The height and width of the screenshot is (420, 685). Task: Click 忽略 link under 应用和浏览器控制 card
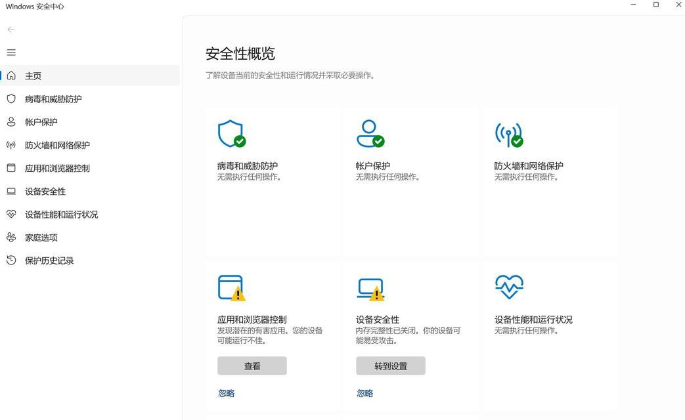click(x=227, y=393)
